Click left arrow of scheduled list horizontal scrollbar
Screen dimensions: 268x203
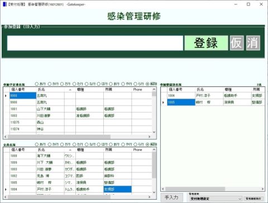[x=6, y=137]
